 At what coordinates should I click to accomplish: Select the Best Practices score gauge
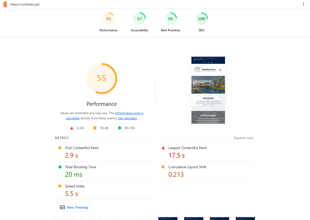pos(171,22)
